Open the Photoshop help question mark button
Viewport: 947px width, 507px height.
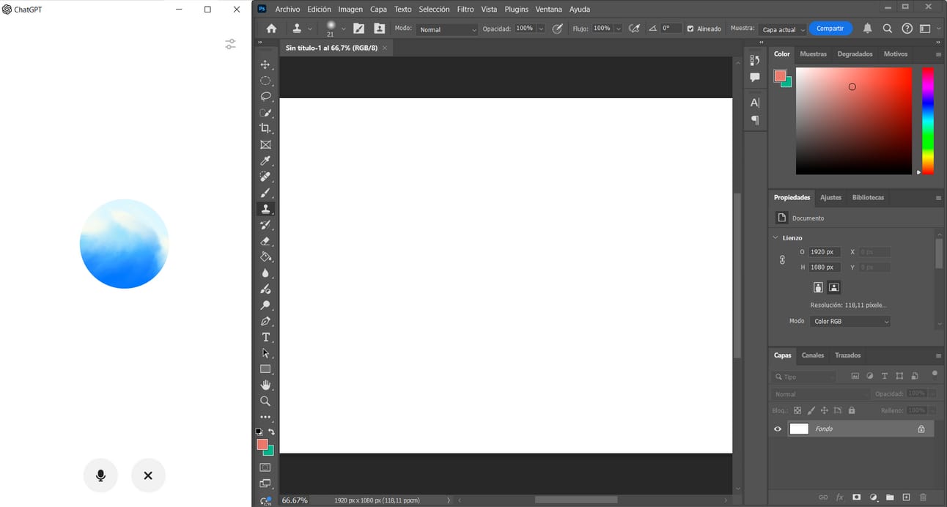coord(907,29)
